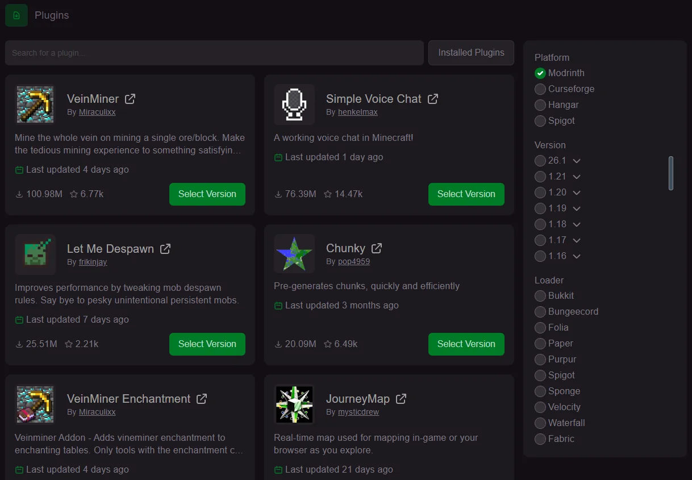
Task: Click Let Me Despawn star icon
Action: click(69, 344)
